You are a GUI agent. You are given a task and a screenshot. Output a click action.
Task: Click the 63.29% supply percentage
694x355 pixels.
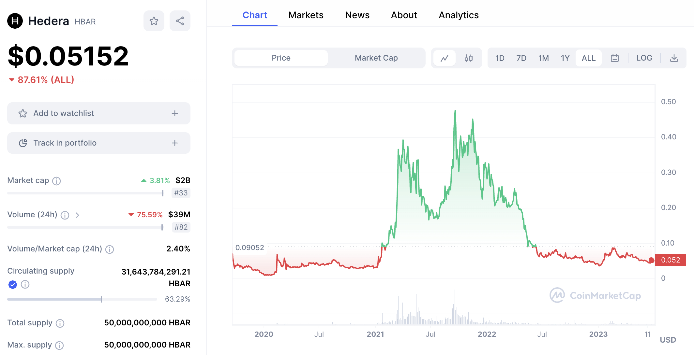pos(177,299)
